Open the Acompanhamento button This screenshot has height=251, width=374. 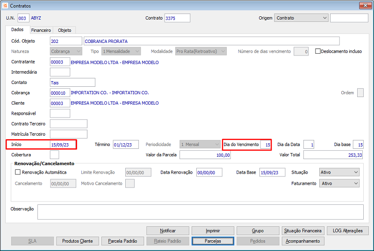point(303,241)
